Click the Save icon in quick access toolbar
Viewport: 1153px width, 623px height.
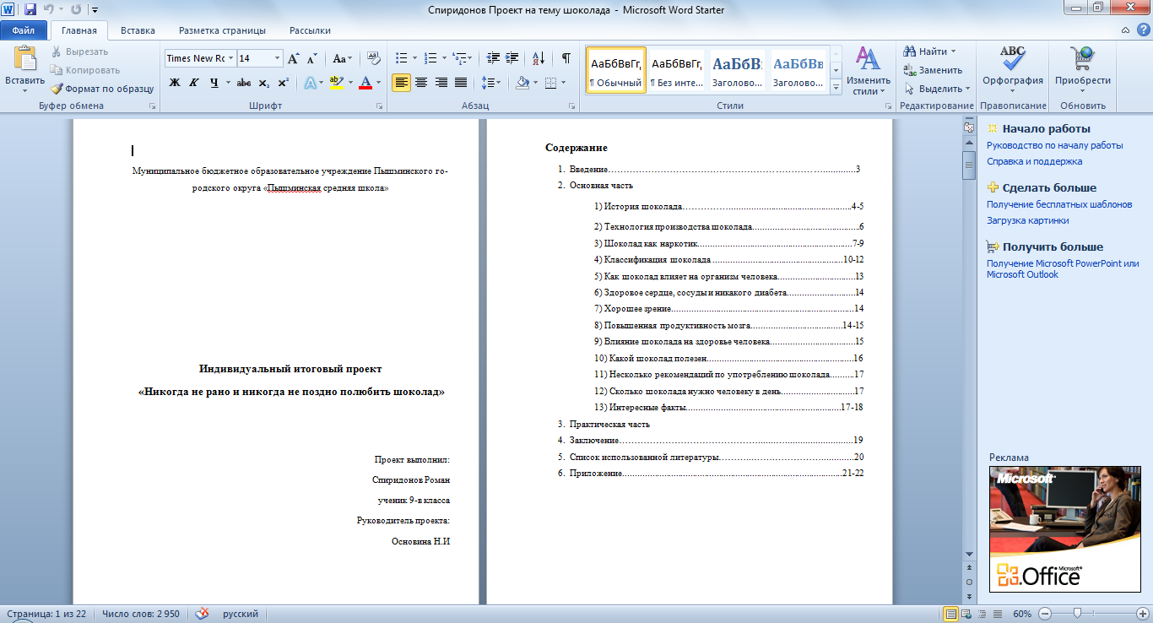pos(30,9)
